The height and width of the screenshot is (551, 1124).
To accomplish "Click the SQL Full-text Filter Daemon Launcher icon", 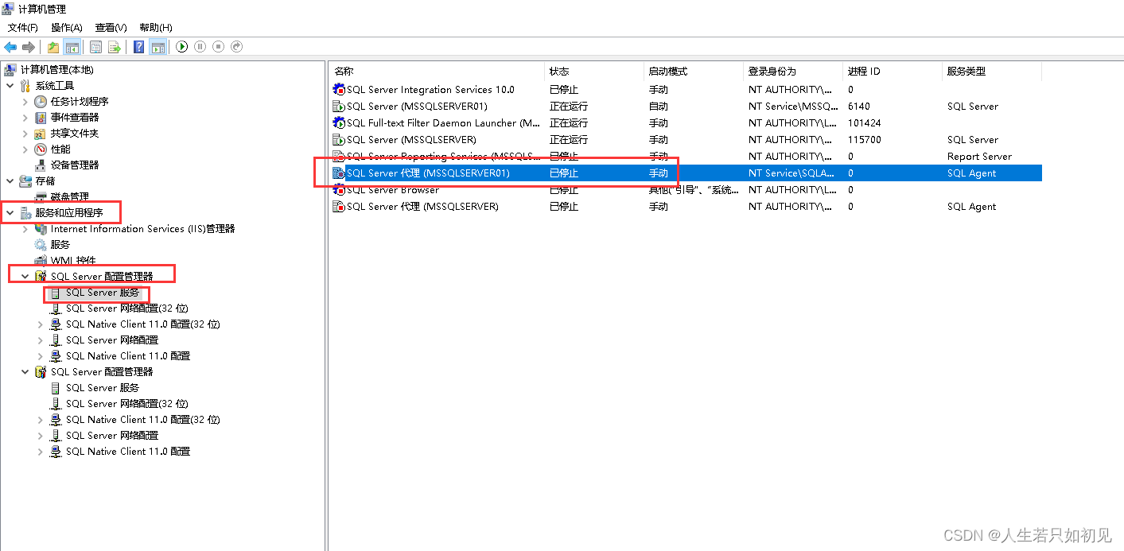I will (339, 123).
